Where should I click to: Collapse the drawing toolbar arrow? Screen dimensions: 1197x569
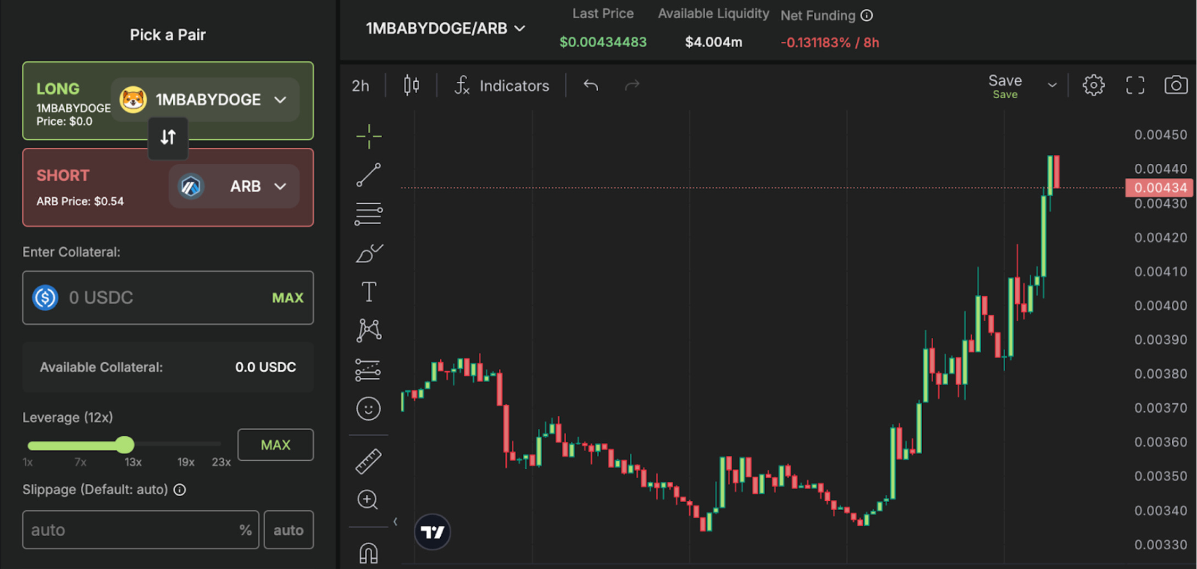click(395, 521)
